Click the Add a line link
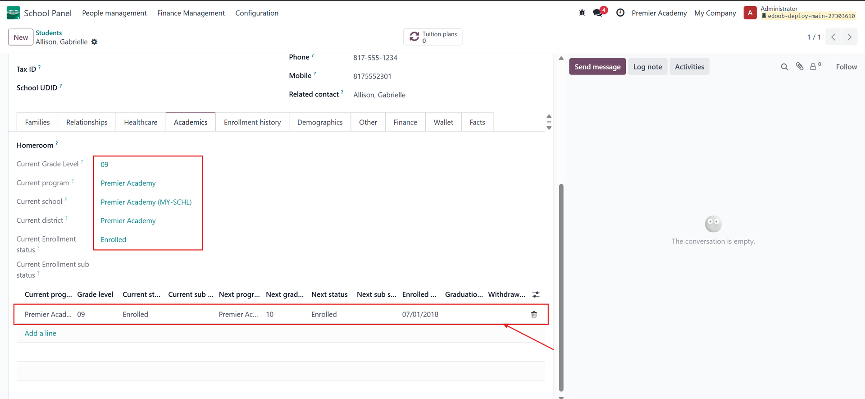Screen dimensions: 865x399 pyautogui.click(x=41, y=333)
